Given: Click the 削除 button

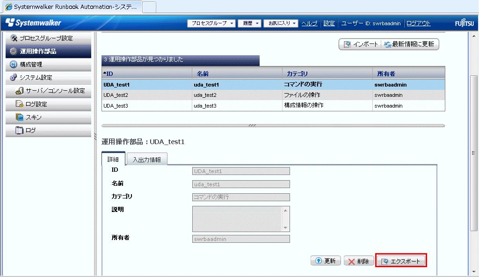Looking at the screenshot, I should tap(359, 261).
